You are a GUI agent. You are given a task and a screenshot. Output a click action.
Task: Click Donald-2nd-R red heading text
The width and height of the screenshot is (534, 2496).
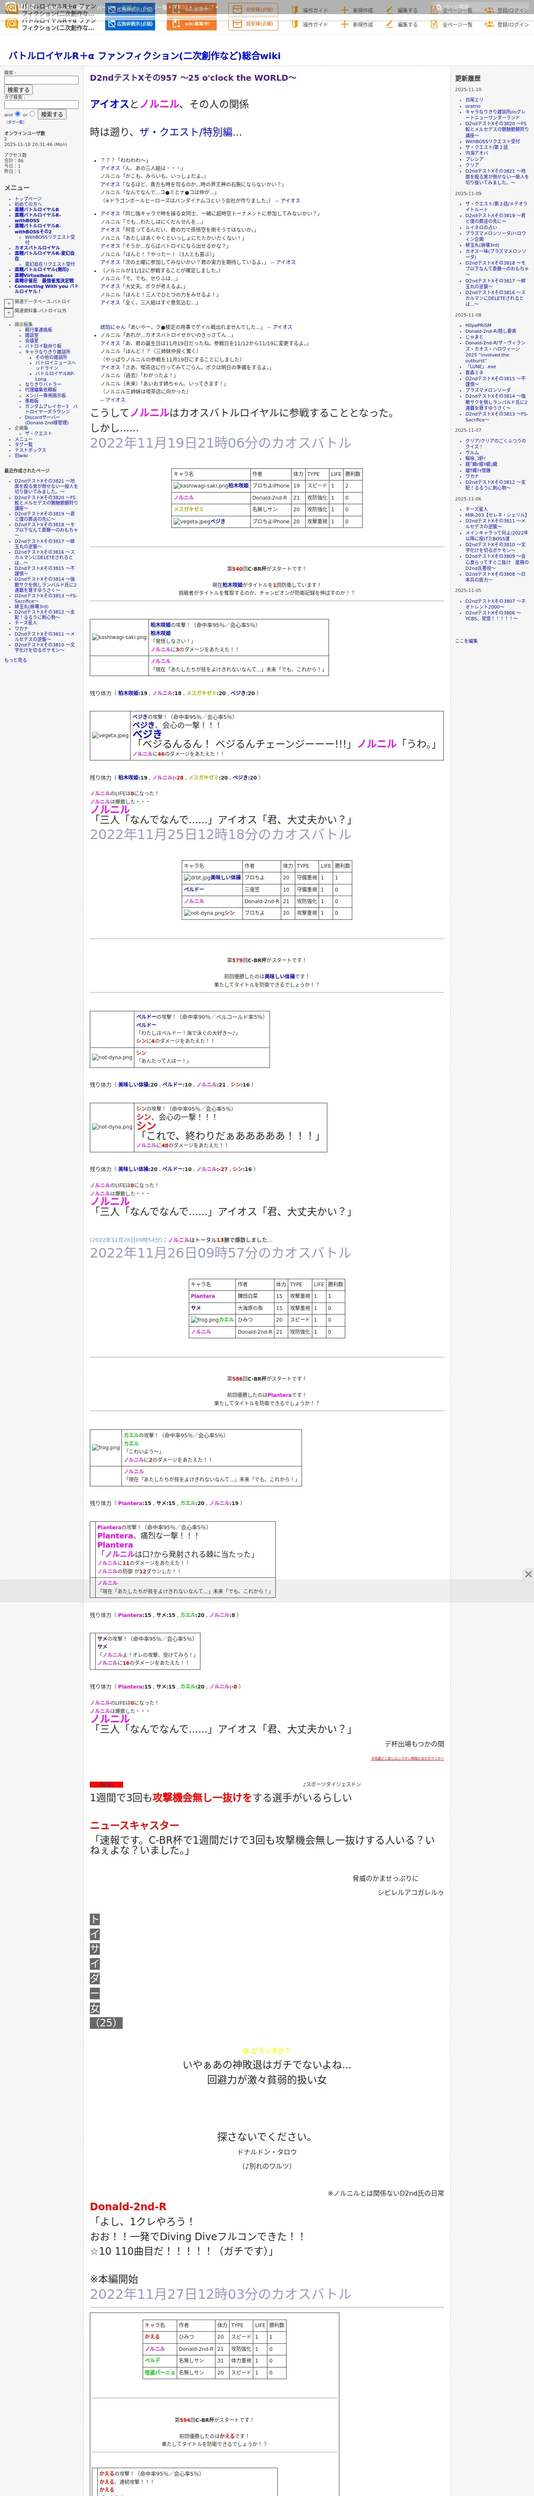point(128,2206)
